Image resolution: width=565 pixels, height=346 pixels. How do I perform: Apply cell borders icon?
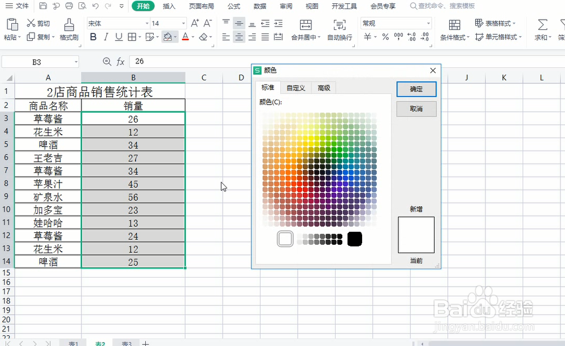pos(132,37)
